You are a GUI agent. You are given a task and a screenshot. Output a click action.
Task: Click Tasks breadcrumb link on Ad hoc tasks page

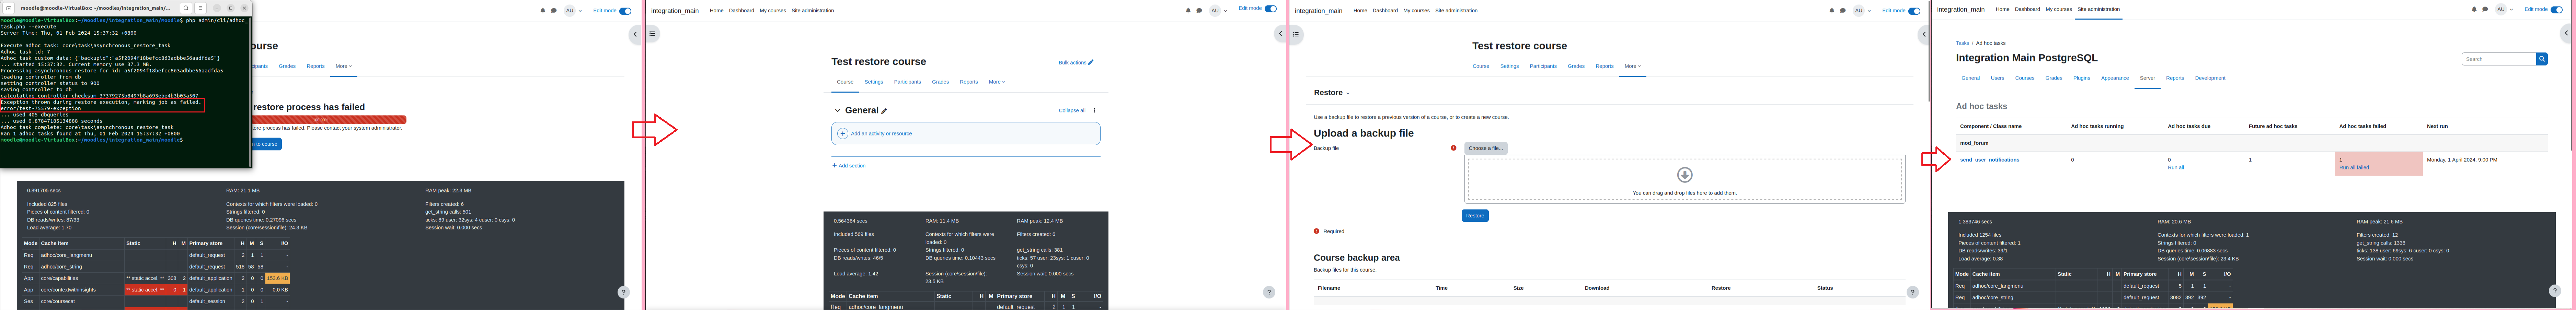(x=1962, y=43)
